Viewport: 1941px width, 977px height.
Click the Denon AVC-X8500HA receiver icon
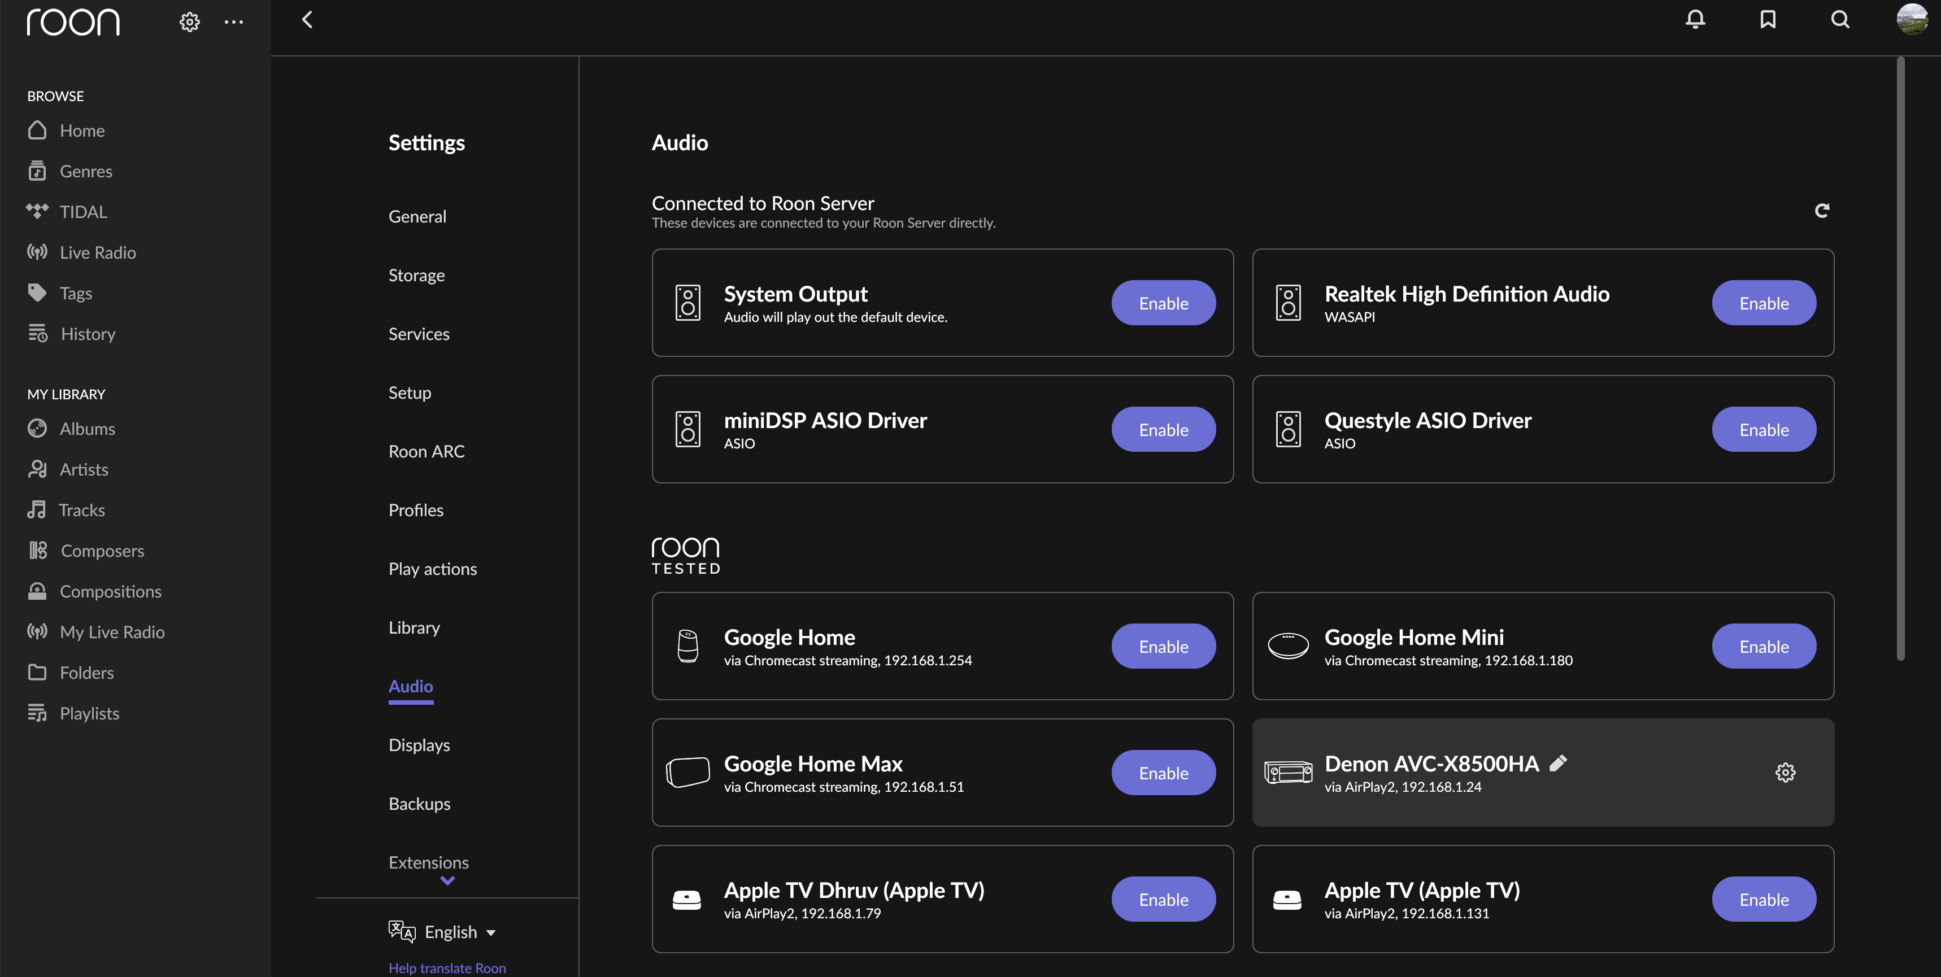pyautogui.click(x=1288, y=772)
